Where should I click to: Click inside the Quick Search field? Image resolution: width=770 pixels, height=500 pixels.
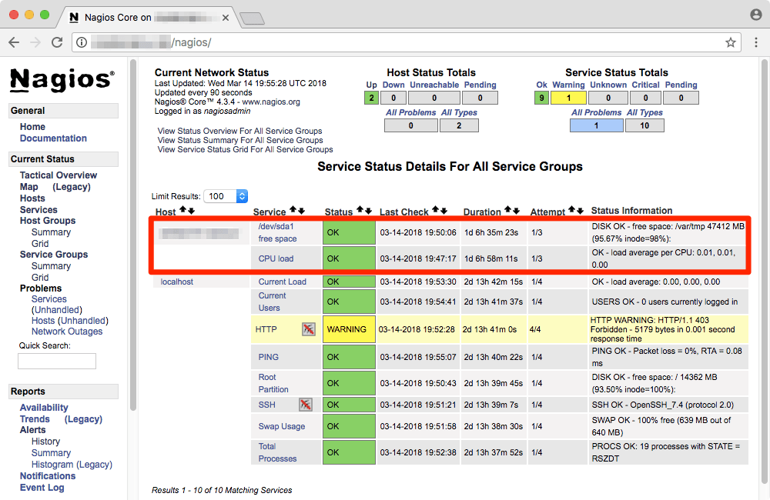(56, 361)
